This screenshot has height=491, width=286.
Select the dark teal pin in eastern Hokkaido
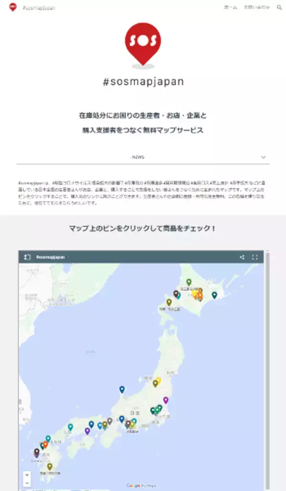coord(214,295)
